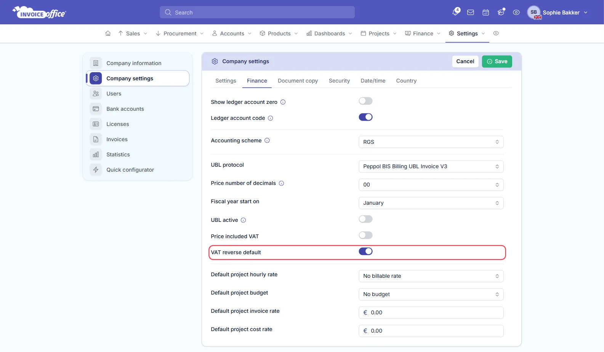Open Fiscal year start on January dropdown

coord(431,203)
